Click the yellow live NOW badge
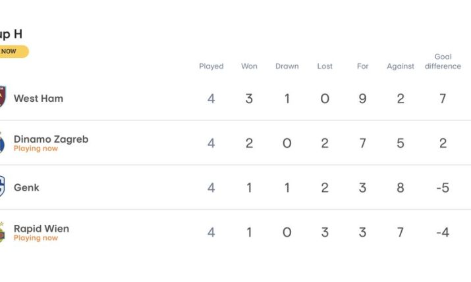The image size is (471, 282). click(12, 51)
